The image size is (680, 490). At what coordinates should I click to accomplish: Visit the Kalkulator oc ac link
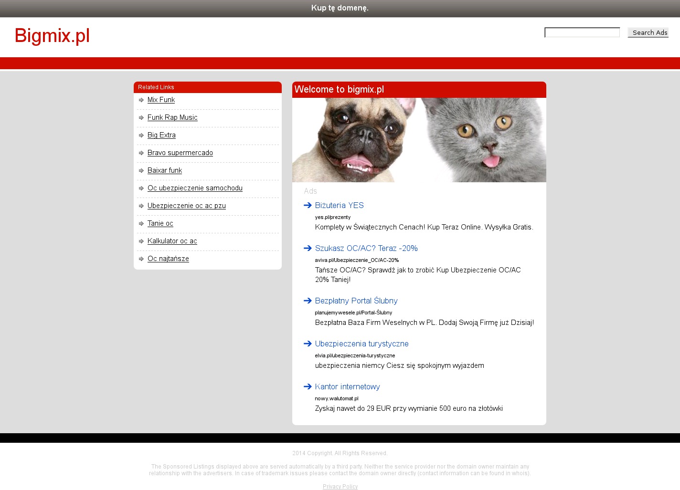pos(172,241)
